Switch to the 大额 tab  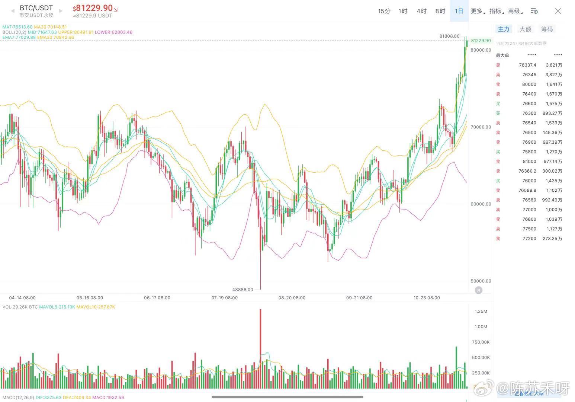pyautogui.click(x=525, y=29)
